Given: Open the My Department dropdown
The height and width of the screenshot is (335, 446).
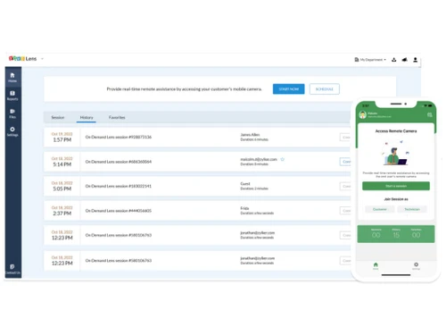Looking at the screenshot, I should coord(370,60).
